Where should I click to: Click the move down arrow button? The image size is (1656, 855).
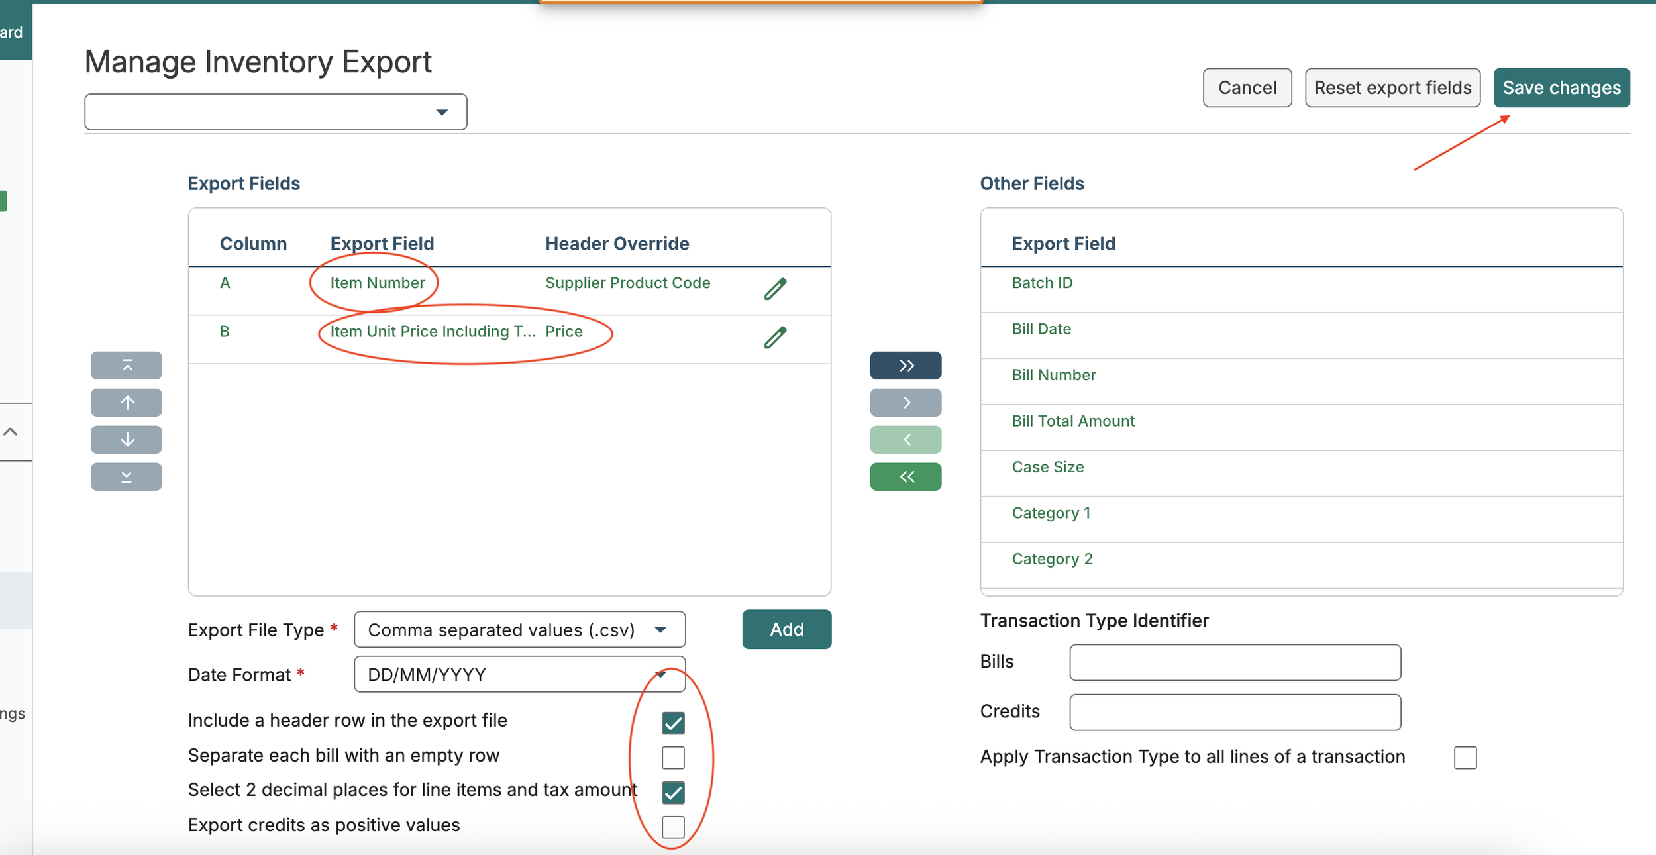pyautogui.click(x=126, y=440)
